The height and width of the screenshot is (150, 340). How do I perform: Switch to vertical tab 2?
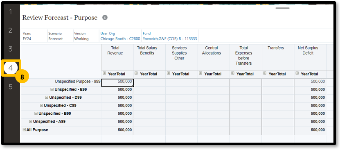coord(10,30)
